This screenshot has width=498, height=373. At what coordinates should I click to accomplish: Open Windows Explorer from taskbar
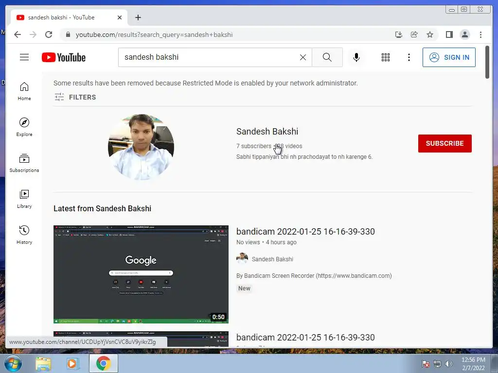tap(43, 363)
